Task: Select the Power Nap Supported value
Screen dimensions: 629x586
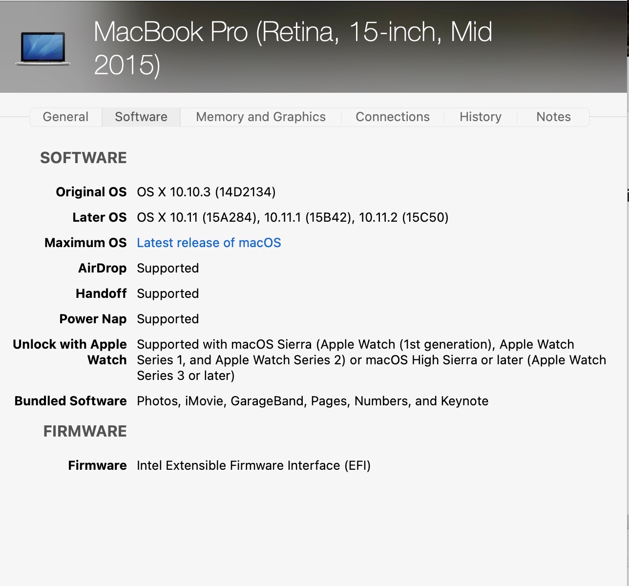Action: [168, 319]
